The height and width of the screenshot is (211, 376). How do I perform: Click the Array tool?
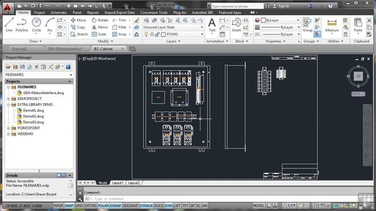[x=119, y=34]
